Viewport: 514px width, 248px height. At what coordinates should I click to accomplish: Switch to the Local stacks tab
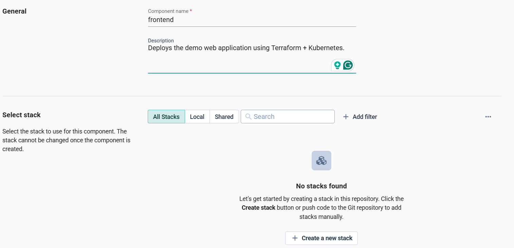coord(197,117)
